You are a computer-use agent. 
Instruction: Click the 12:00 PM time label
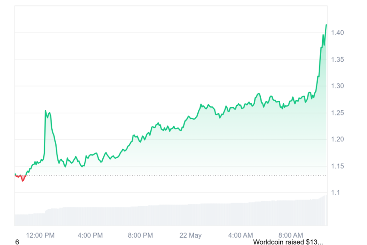tap(40, 235)
